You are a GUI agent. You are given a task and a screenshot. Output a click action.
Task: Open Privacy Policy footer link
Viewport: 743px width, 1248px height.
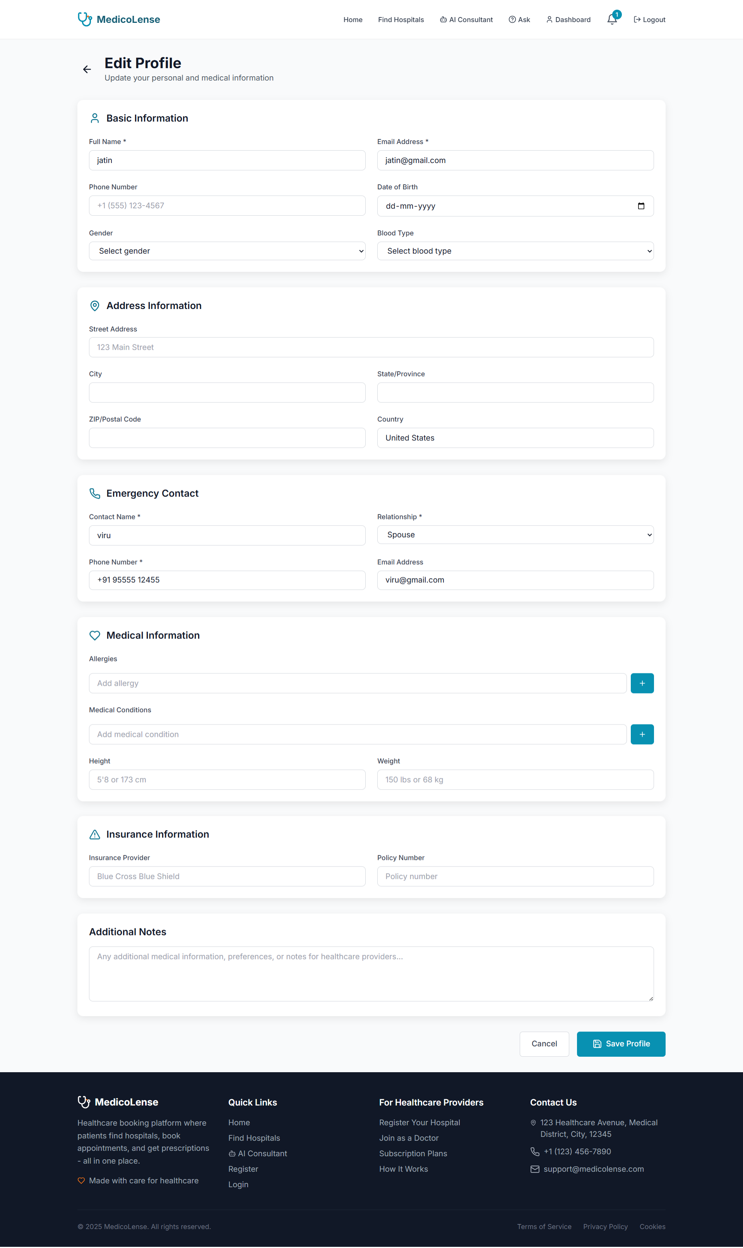point(605,1226)
